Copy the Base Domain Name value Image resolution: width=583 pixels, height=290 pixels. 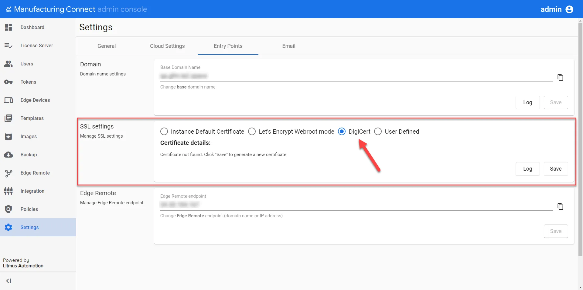[561, 78]
